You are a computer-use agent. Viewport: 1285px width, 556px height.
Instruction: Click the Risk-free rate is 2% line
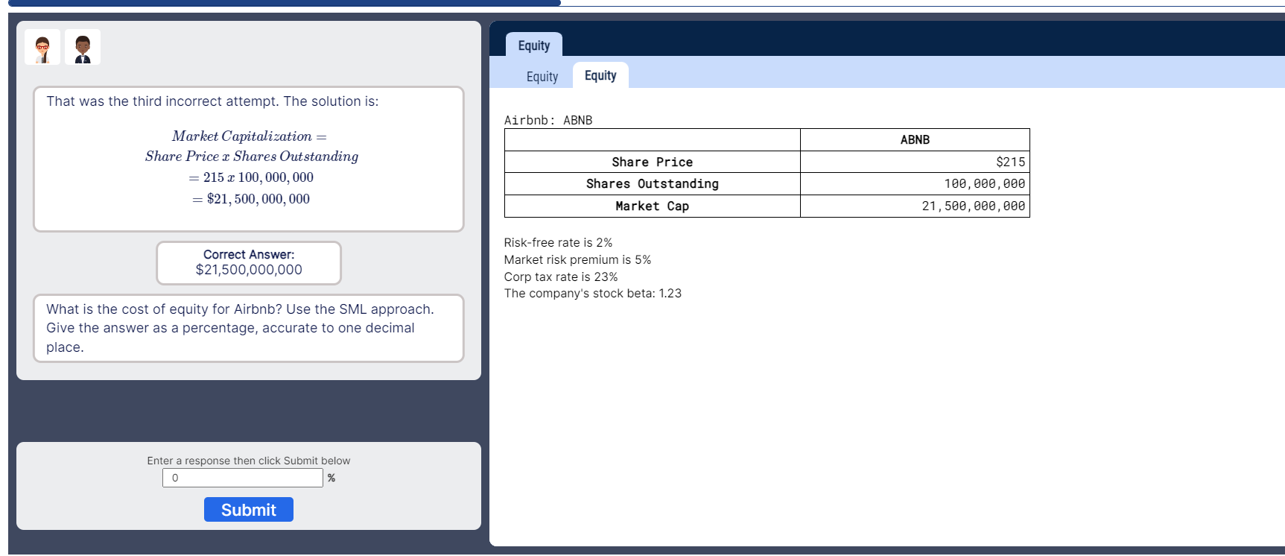click(x=558, y=242)
